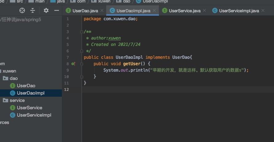Close the UserServiceImpl.java tab

pyautogui.click(x=263, y=11)
